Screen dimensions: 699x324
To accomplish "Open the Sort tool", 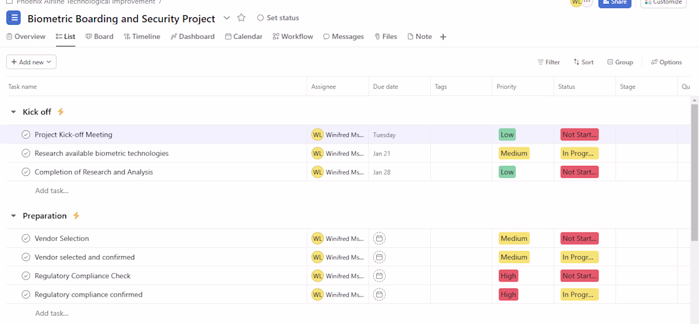I will coord(583,62).
